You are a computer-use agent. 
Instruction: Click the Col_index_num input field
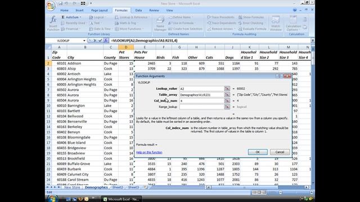201,101
